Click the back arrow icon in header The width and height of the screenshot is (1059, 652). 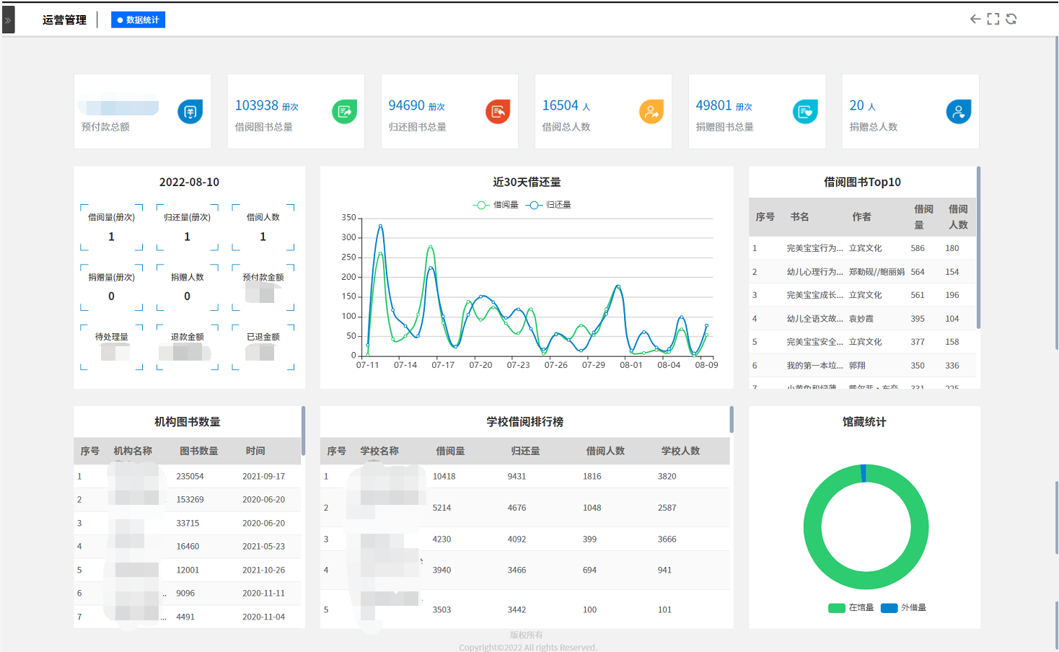[975, 19]
